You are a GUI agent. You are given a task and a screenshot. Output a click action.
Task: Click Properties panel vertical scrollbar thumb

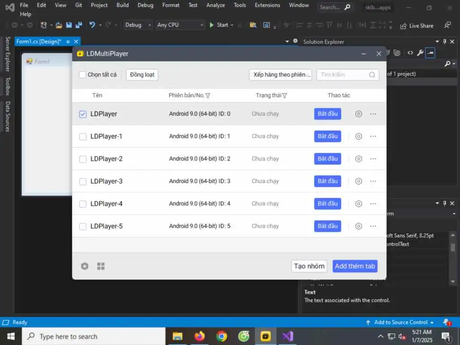point(453,248)
